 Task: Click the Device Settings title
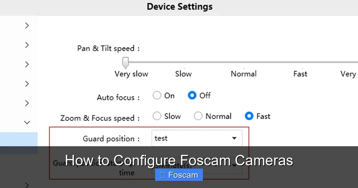coord(179,7)
